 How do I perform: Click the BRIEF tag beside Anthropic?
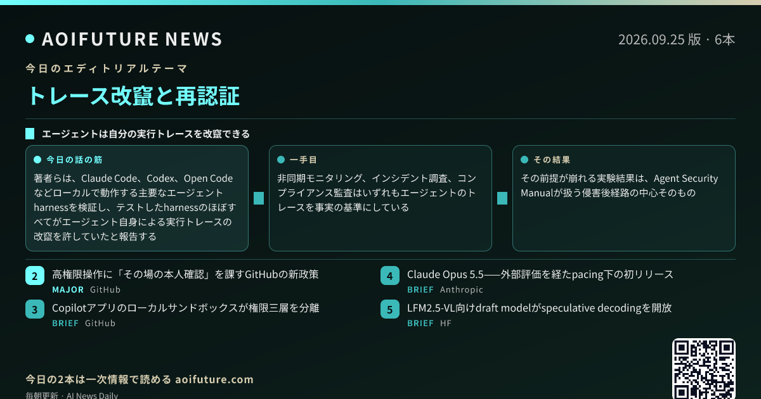click(x=420, y=289)
